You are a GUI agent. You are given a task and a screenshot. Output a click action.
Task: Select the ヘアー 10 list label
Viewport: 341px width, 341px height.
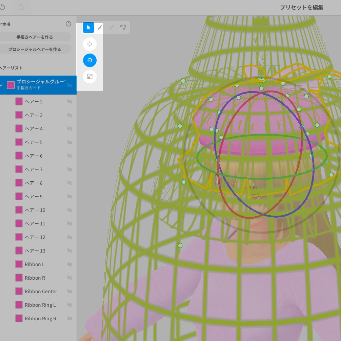point(35,210)
